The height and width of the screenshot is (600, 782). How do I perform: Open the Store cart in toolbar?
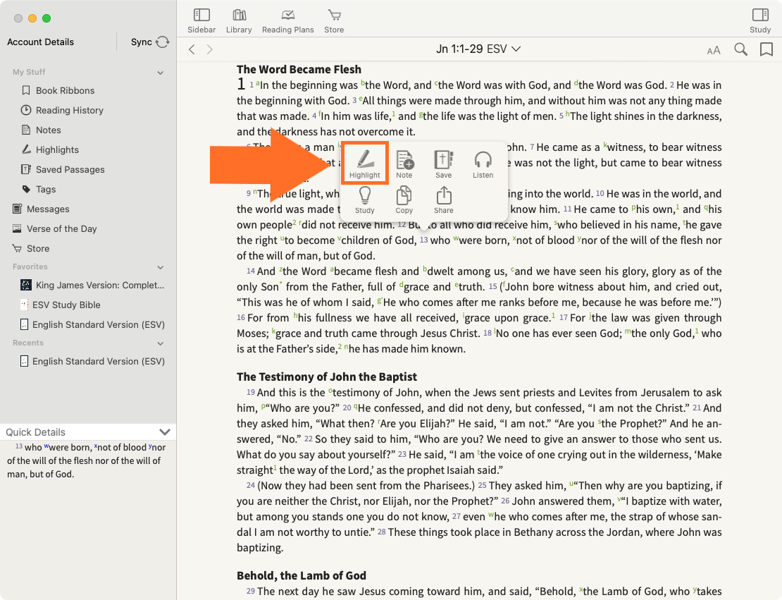point(334,20)
